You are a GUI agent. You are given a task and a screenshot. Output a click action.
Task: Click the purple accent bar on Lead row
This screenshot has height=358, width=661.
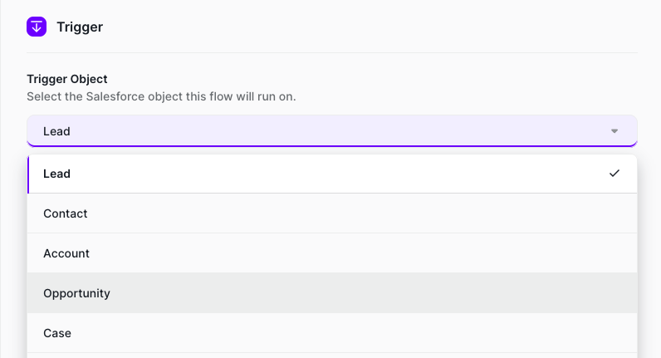point(28,174)
